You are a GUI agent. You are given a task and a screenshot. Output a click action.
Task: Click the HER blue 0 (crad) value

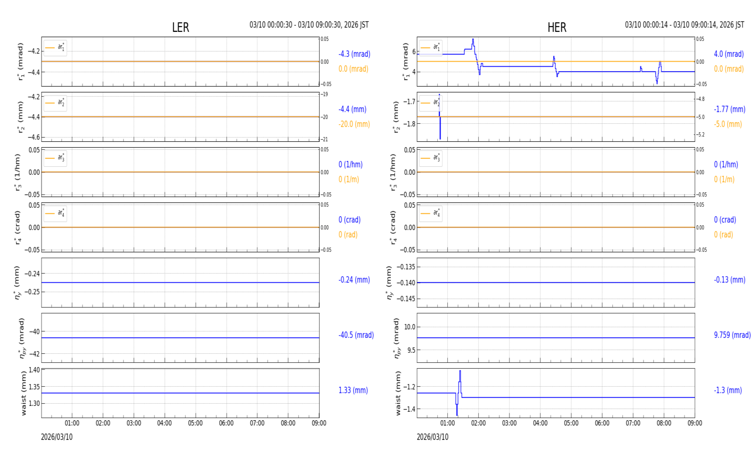[x=725, y=220]
